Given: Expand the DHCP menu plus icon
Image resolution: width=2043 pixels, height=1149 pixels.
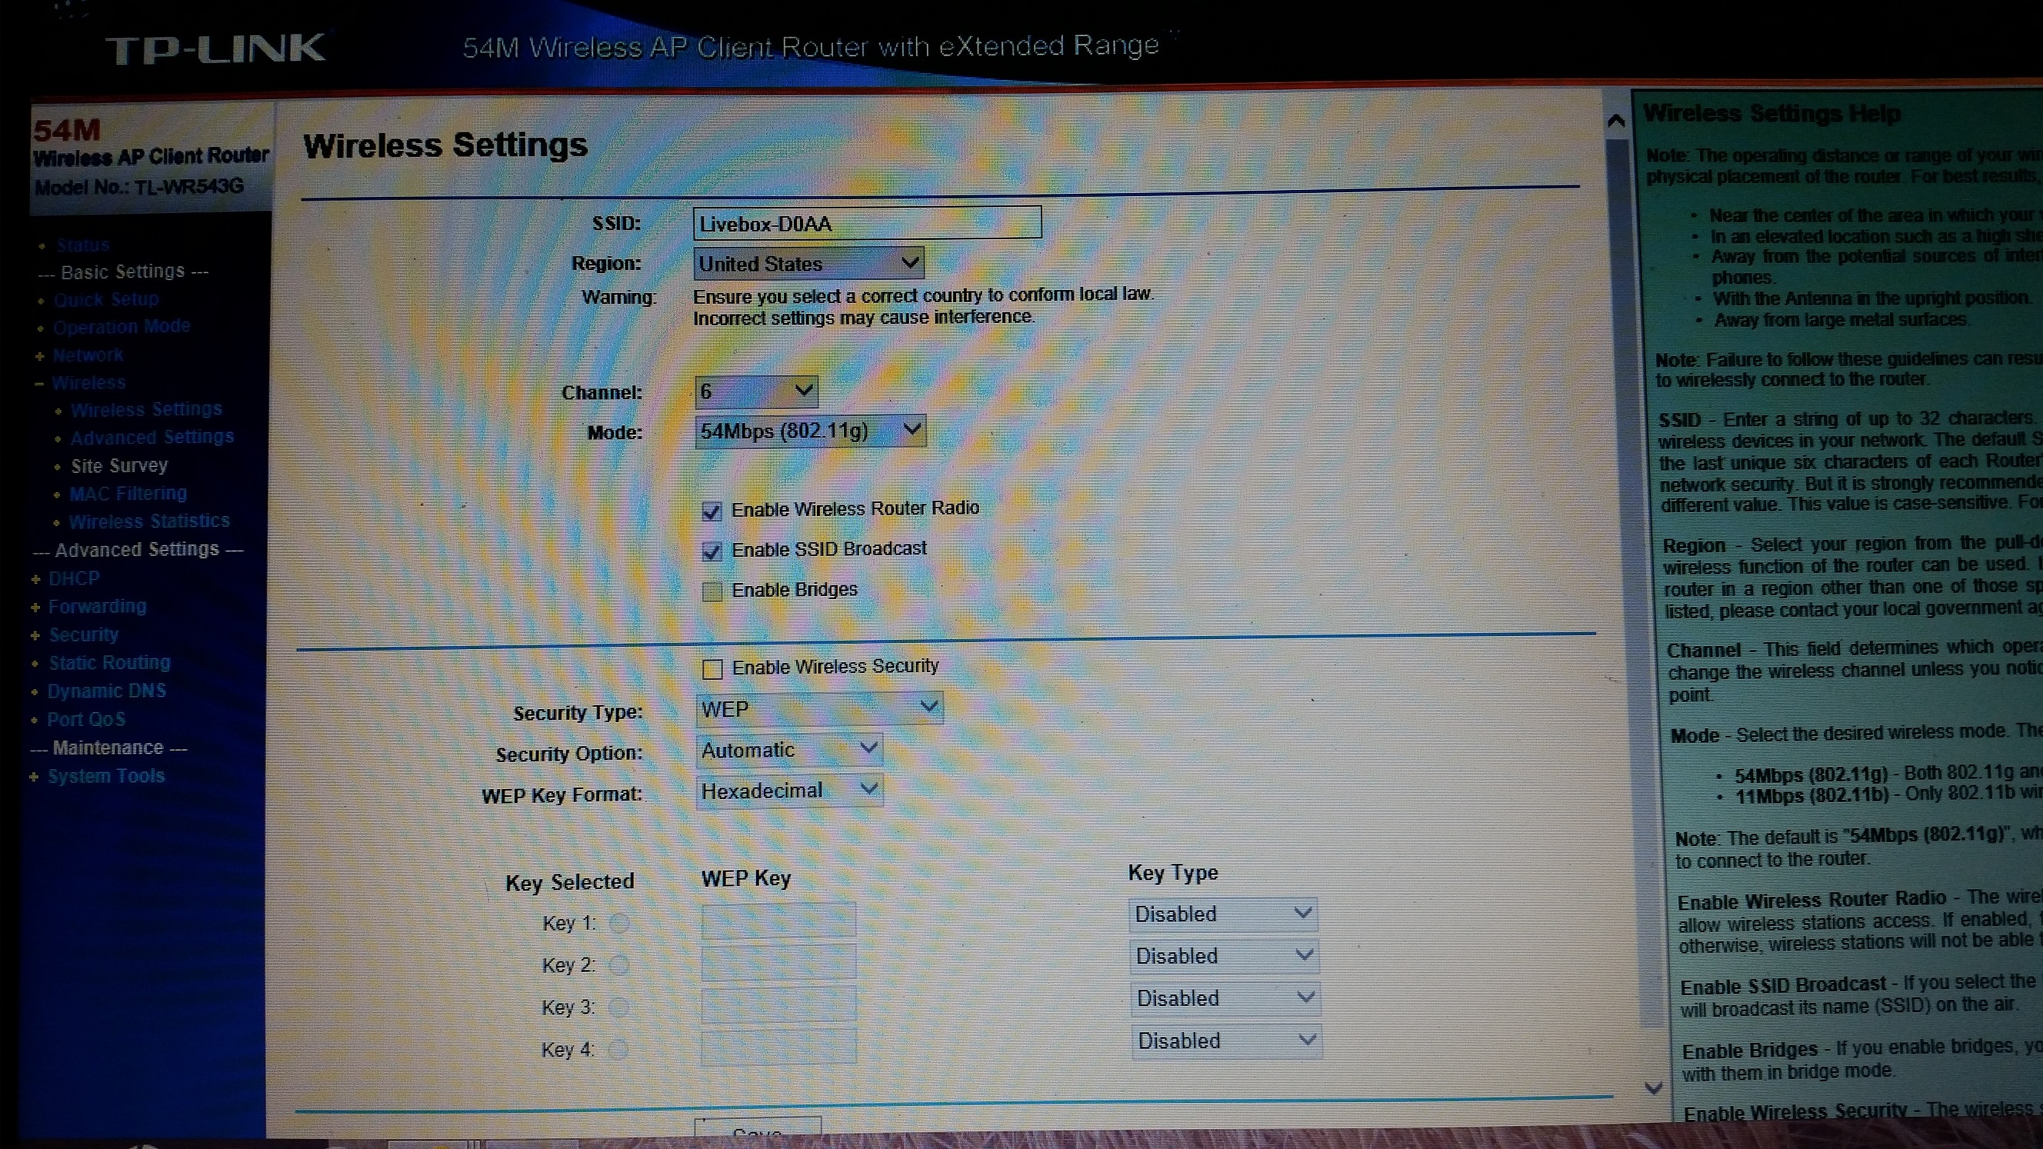Looking at the screenshot, I should point(35,580).
